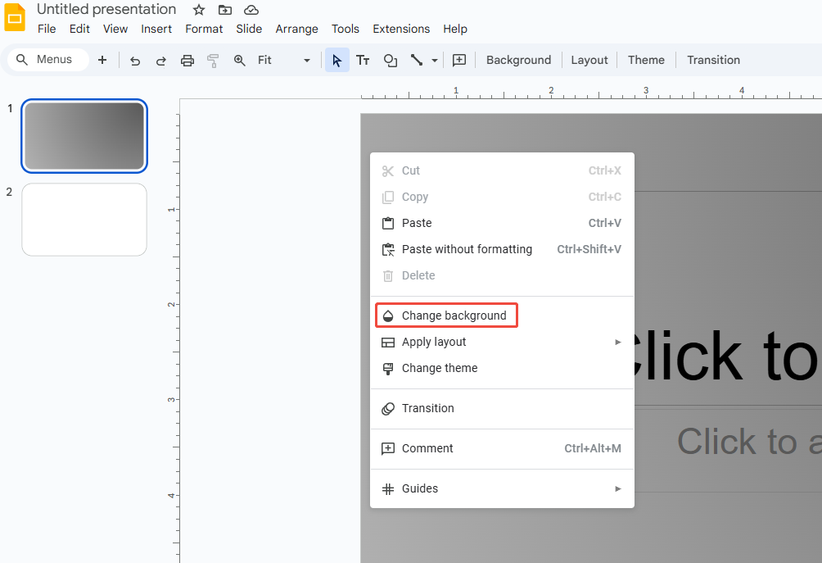Add a comment using the toolbar icon
The image size is (822, 563).
459,60
